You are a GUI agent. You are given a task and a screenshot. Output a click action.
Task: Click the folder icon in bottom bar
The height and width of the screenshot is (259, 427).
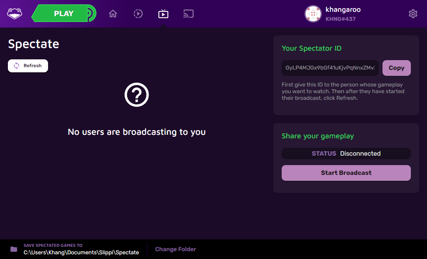(x=14, y=249)
